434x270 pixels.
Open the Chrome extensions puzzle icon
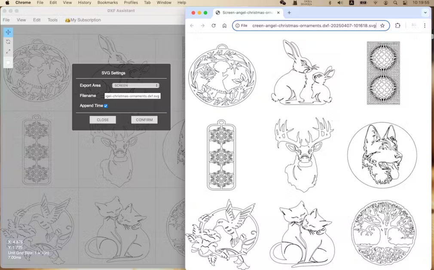point(397,26)
